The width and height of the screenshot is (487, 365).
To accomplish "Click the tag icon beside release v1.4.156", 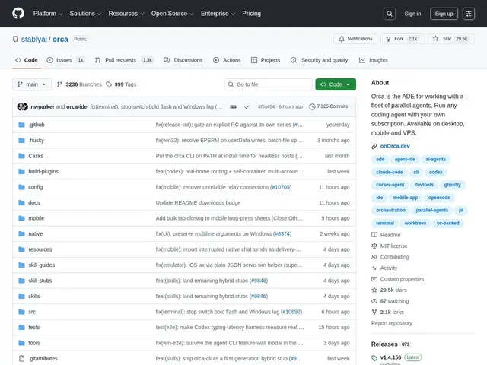I will tap(374, 357).
